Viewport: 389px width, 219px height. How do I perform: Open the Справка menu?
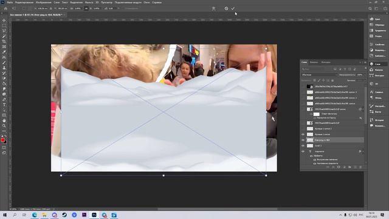click(x=157, y=2)
